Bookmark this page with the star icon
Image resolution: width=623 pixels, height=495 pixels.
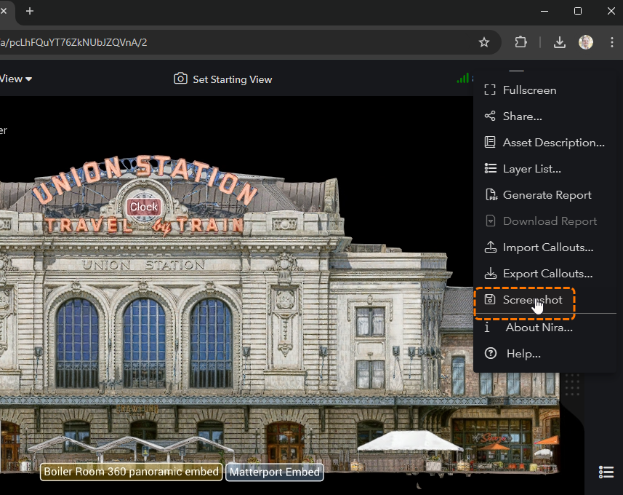point(484,42)
